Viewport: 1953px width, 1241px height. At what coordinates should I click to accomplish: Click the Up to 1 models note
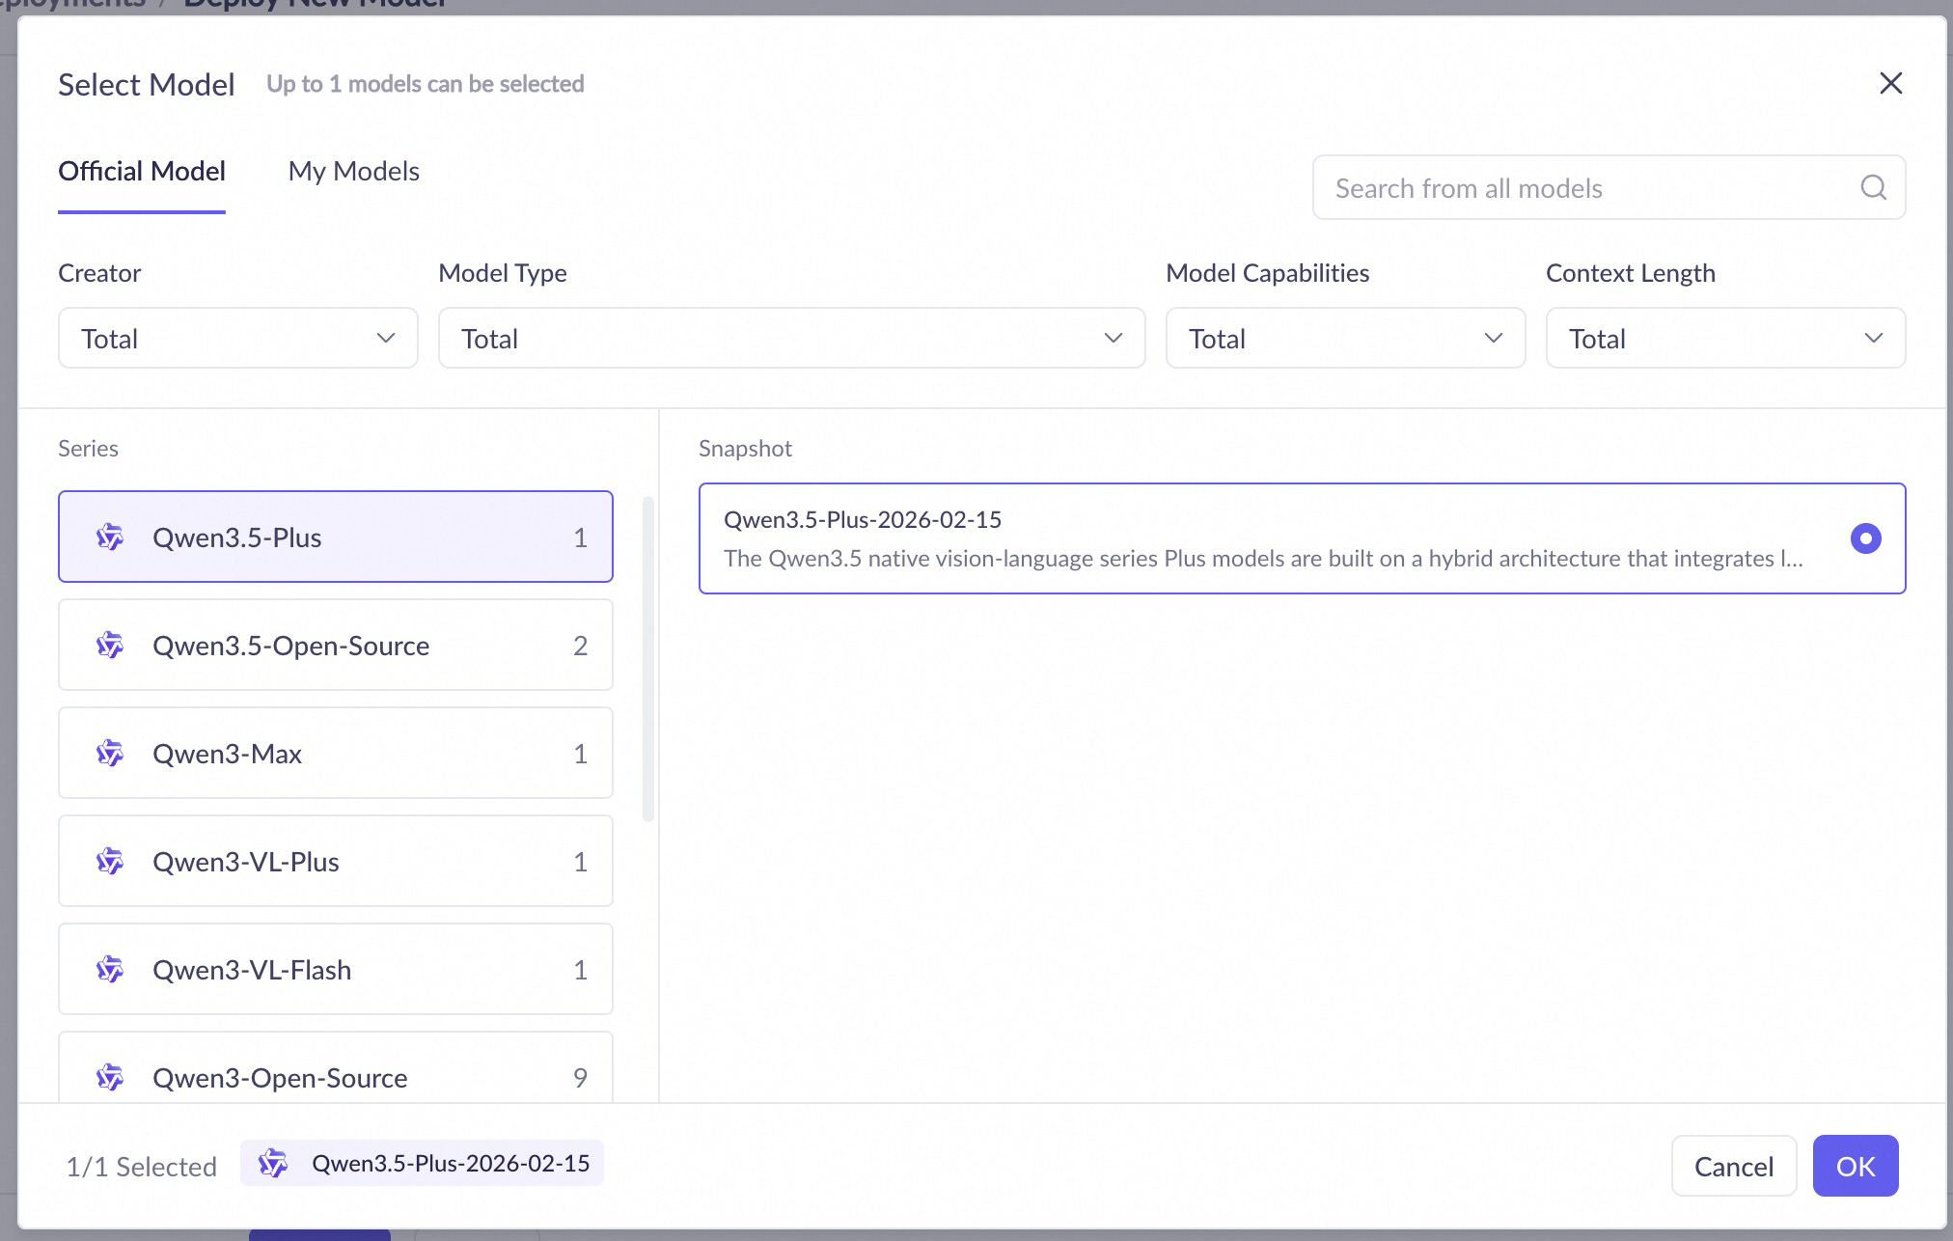coord(426,84)
